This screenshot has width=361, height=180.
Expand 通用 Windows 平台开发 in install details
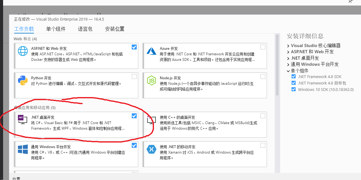[x=288, y=65]
